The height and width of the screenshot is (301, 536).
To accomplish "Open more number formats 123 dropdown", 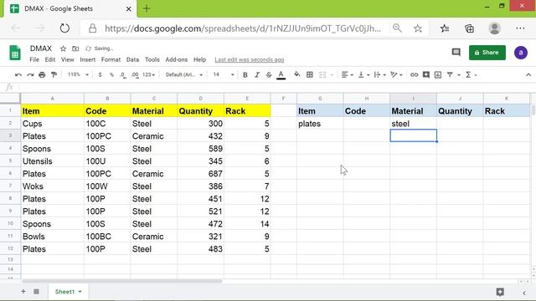I will click(149, 74).
